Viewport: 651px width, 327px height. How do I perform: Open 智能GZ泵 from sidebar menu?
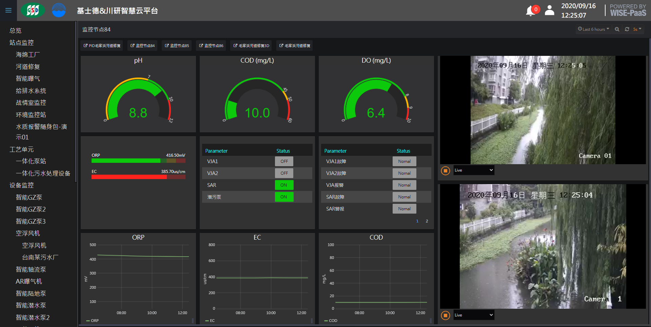(x=29, y=197)
